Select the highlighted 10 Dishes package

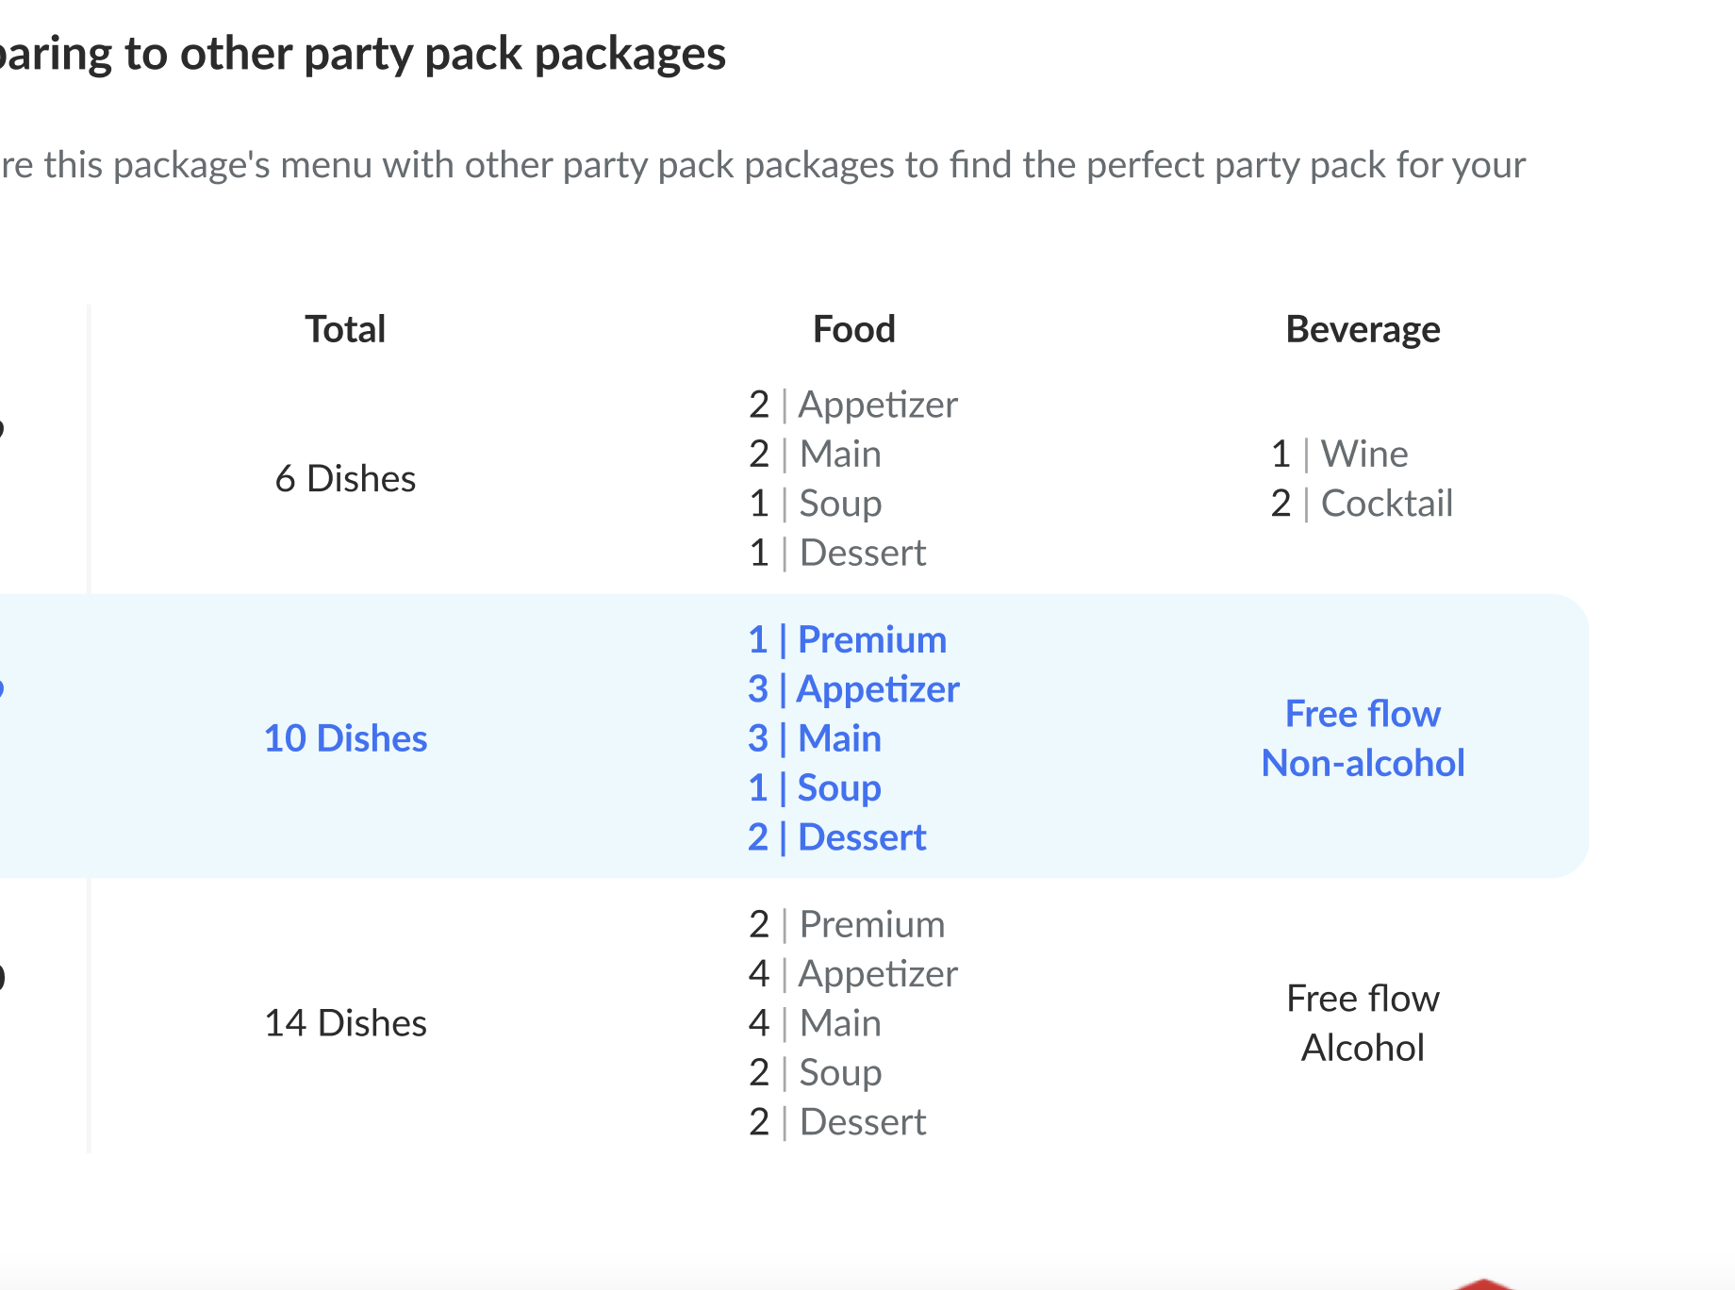point(345,737)
